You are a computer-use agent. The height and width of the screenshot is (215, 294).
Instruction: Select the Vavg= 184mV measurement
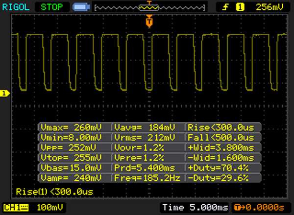(145, 127)
